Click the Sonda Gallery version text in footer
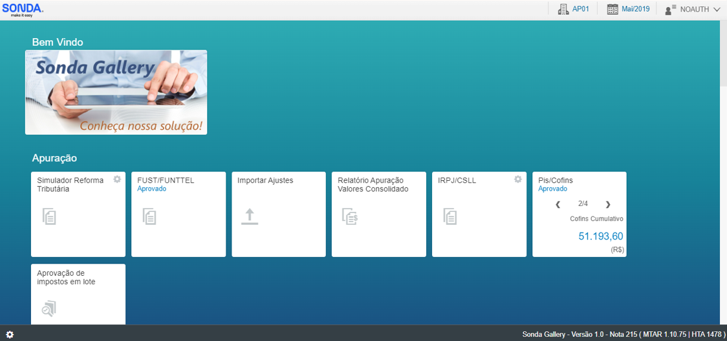The height and width of the screenshot is (341, 727). click(x=623, y=334)
